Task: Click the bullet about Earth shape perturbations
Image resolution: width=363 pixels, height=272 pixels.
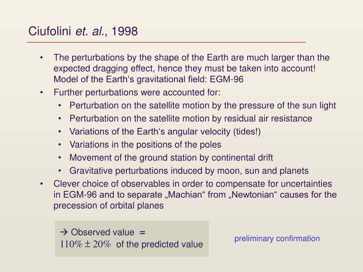Action: (x=191, y=68)
